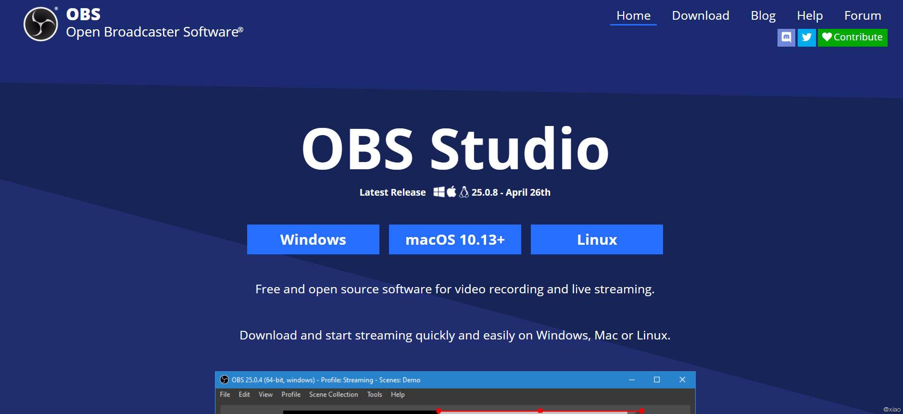Viewport: 903px width, 414px height.
Task: Open Tools menu in OBS screenshot
Action: pyautogui.click(x=375, y=394)
